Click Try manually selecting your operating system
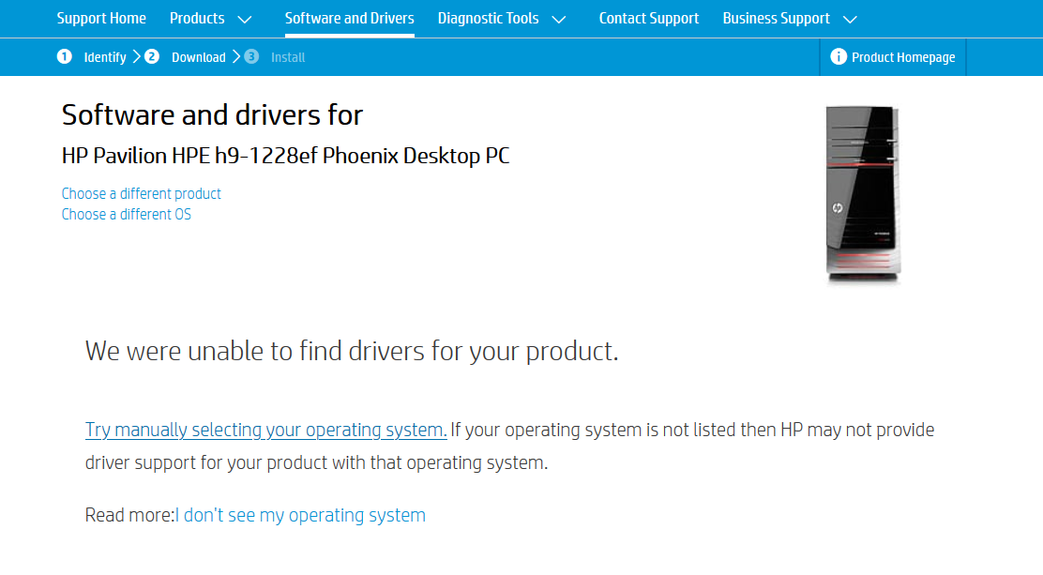The height and width of the screenshot is (575, 1043). [x=265, y=430]
